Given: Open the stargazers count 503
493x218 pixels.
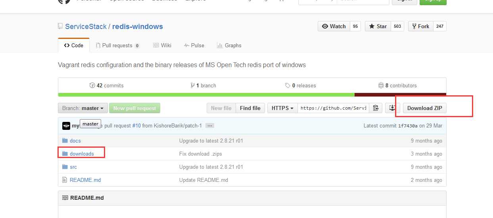Looking at the screenshot, I should 397,26.
